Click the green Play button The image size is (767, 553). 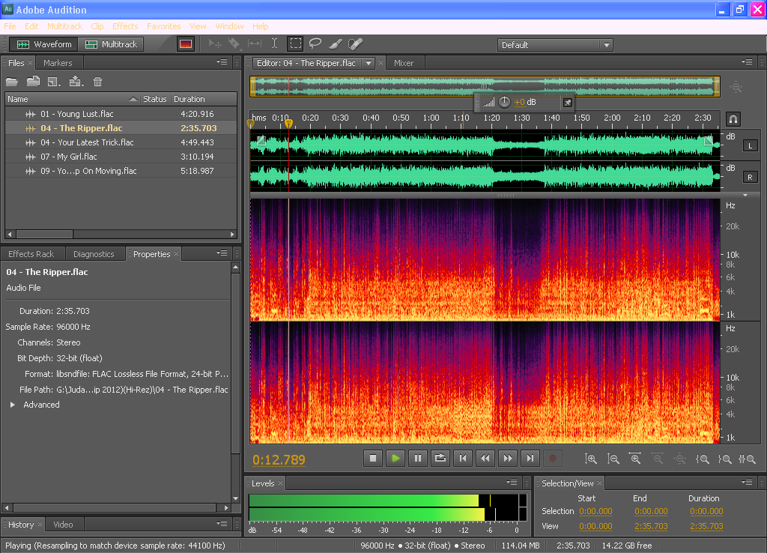[395, 459]
